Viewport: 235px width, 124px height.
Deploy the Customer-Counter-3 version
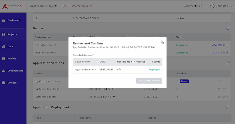[x=223, y=89]
